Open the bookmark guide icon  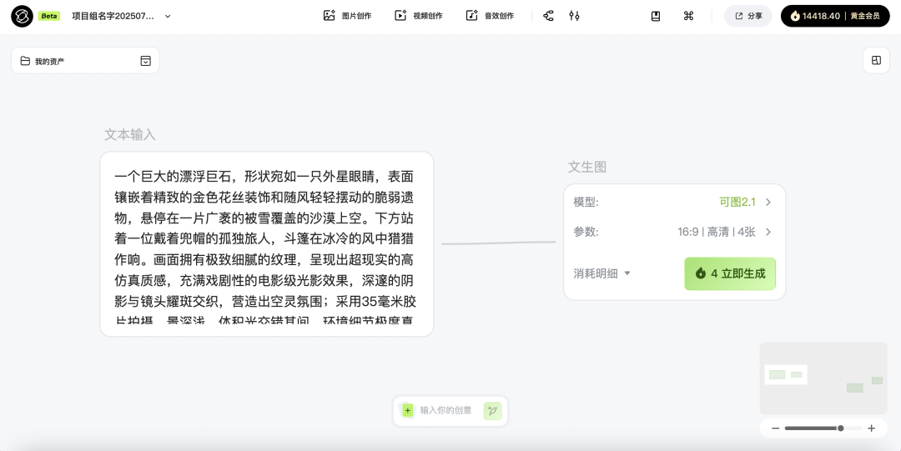pos(656,16)
